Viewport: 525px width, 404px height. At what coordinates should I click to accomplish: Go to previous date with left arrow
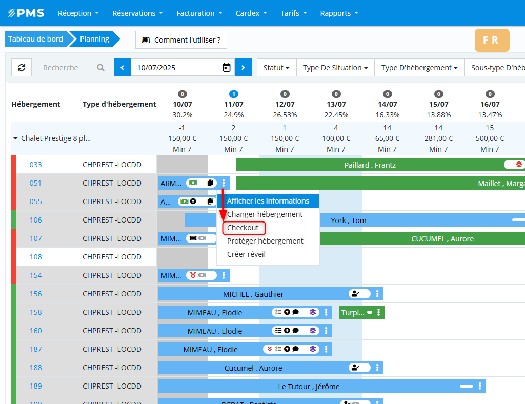(122, 68)
